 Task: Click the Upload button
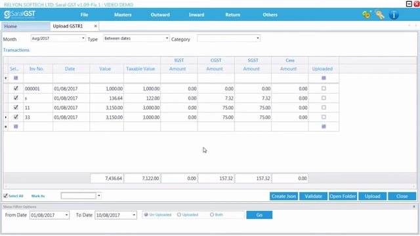373,196
